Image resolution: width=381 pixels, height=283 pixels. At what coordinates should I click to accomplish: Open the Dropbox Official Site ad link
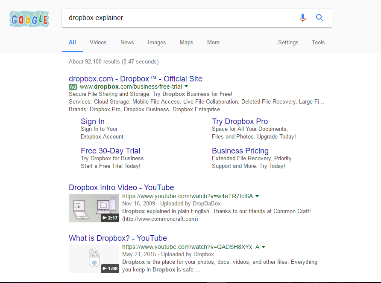[x=135, y=79]
